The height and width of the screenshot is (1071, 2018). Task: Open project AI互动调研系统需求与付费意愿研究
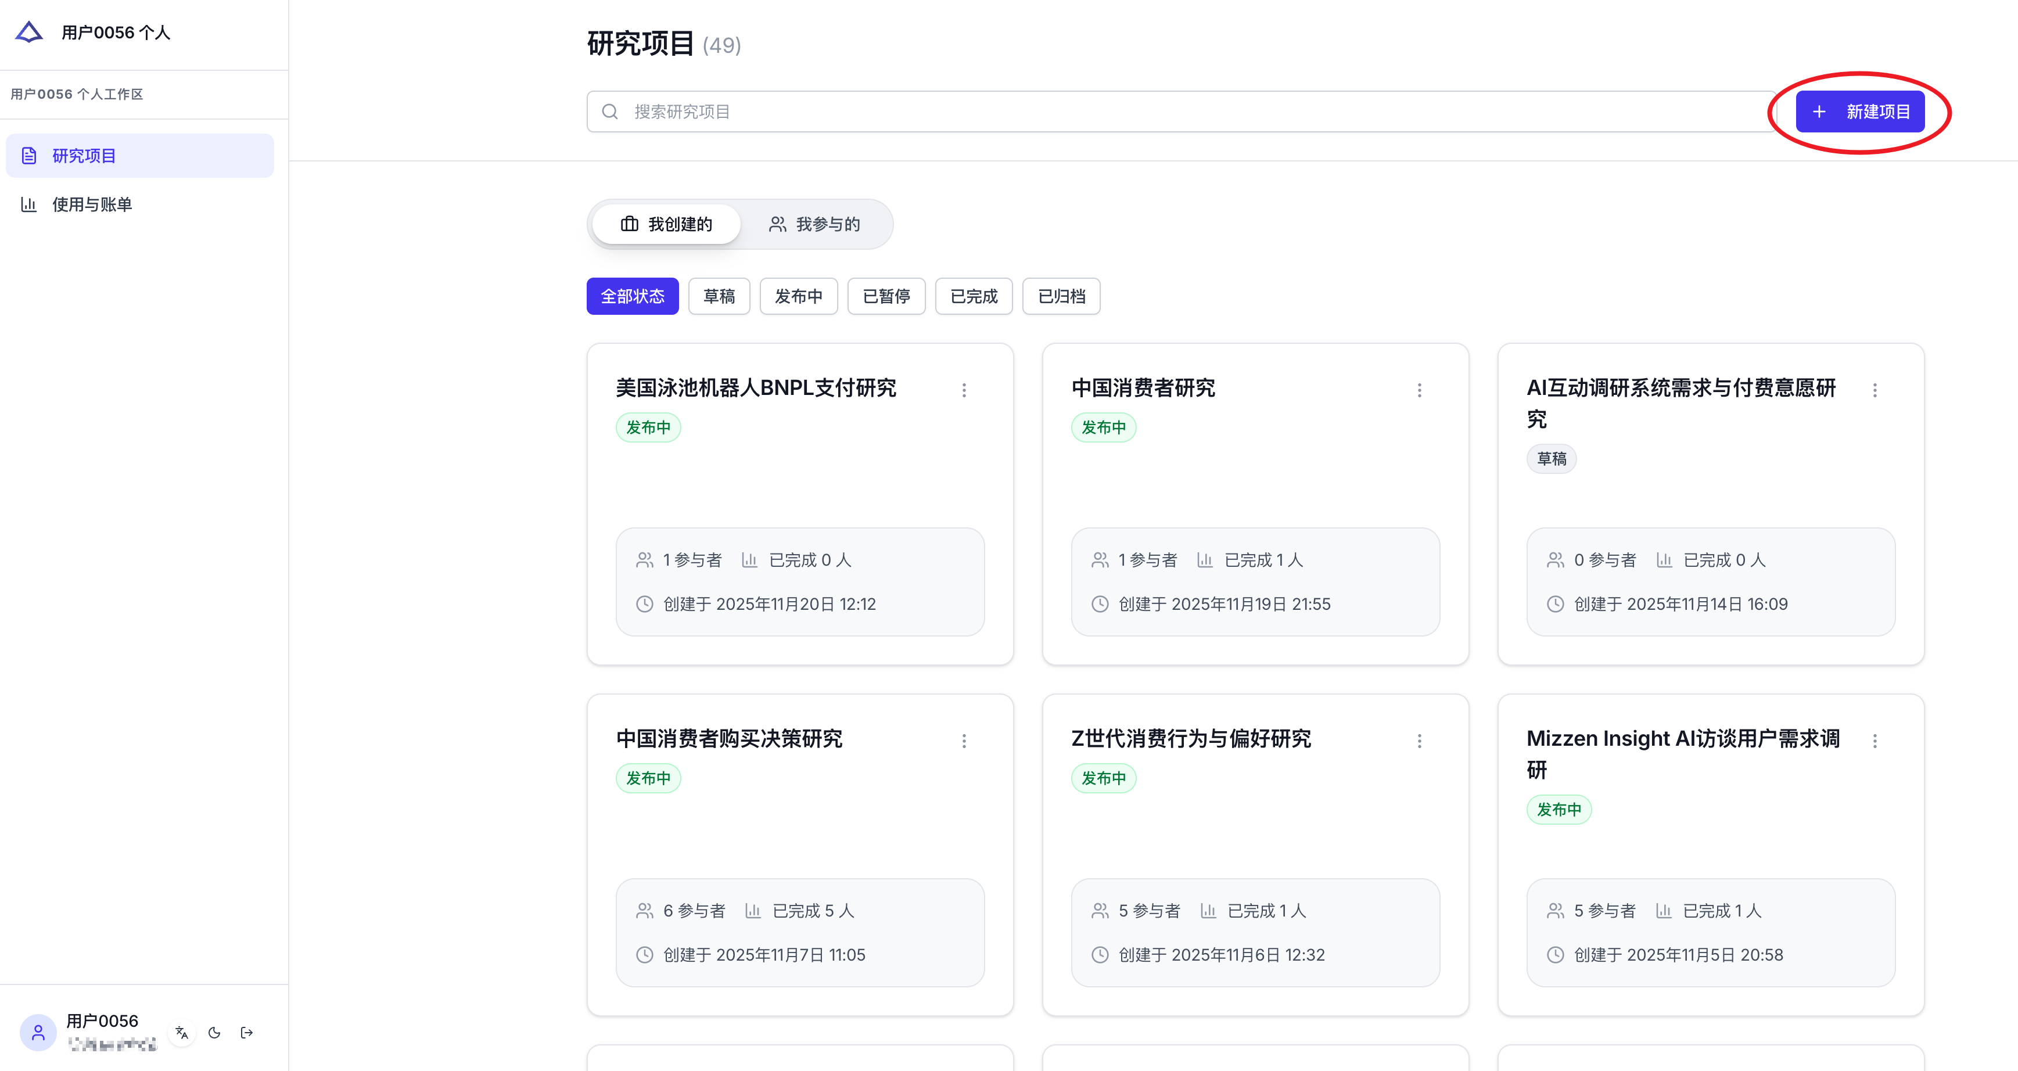click(x=1681, y=402)
